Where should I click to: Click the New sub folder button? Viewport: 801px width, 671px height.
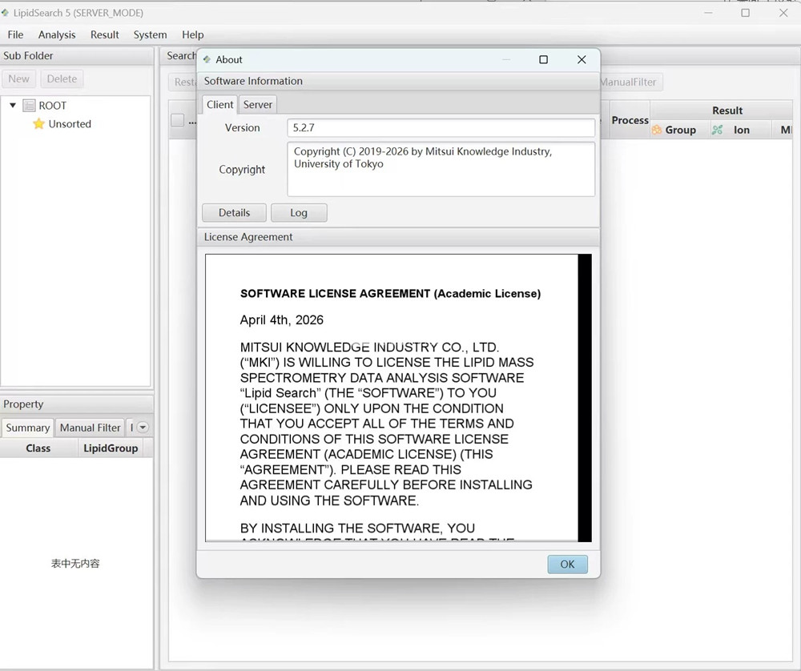click(x=19, y=79)
